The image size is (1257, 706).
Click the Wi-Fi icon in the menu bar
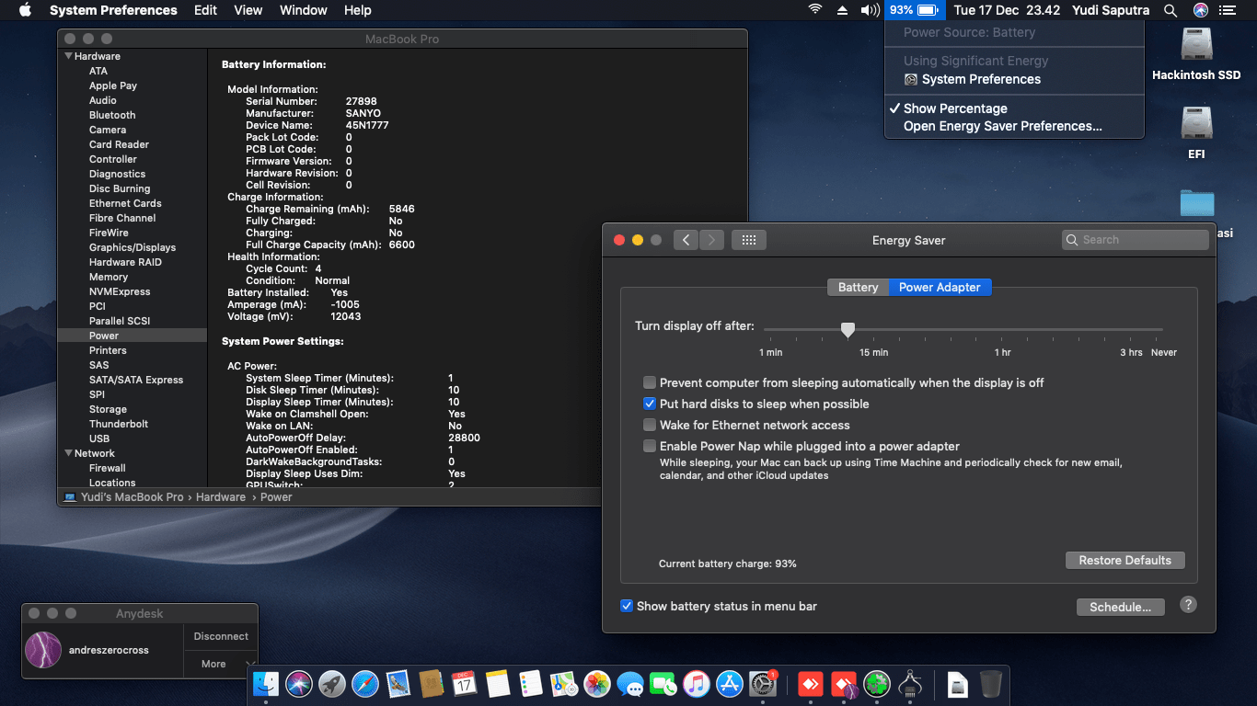(x=814, y=10)
